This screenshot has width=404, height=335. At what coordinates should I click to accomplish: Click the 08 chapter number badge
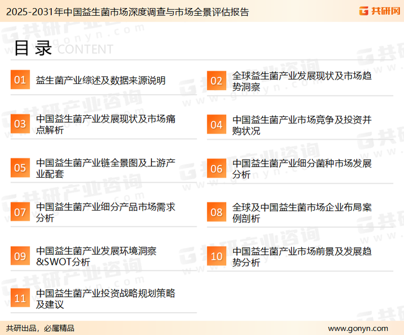pos(217,212)
